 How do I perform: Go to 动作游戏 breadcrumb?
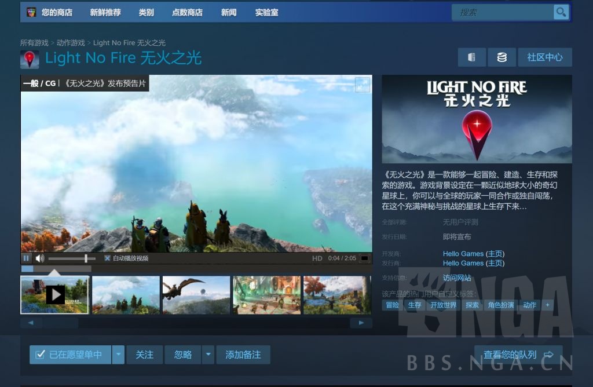pyautogui.click(x=71, y=43)
